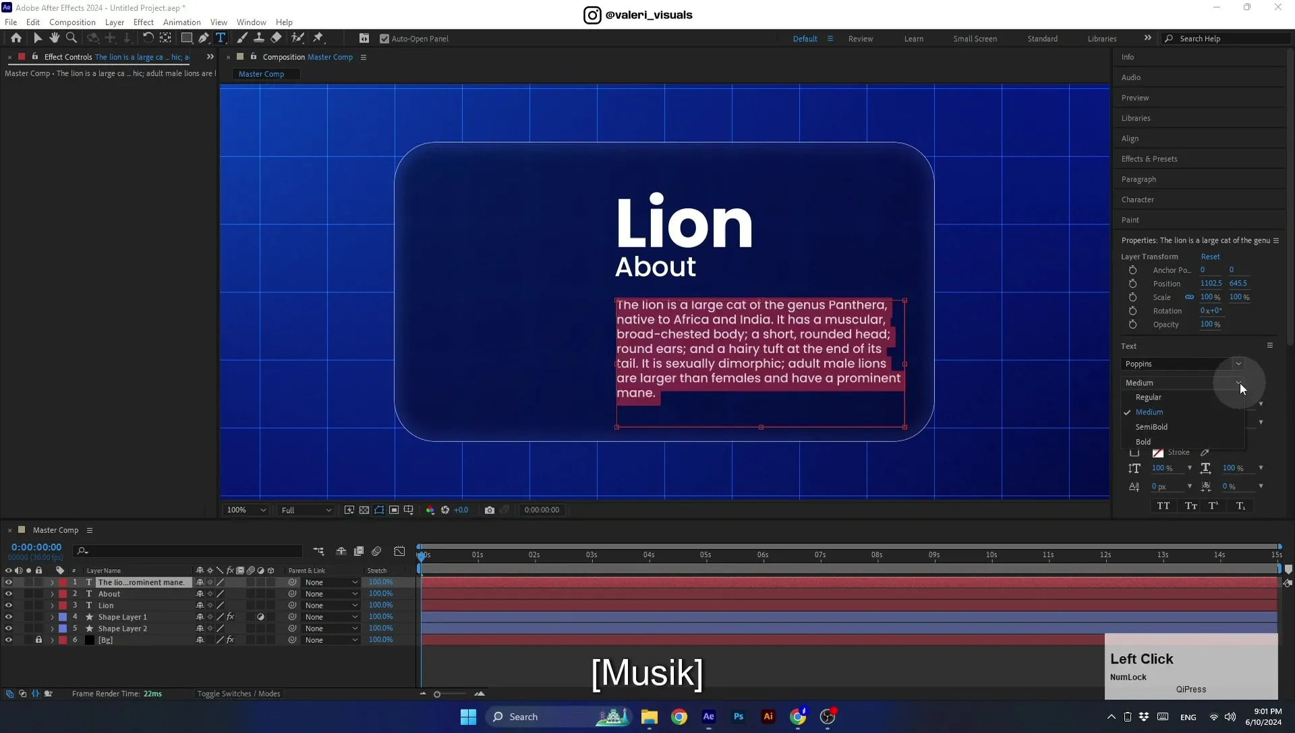1295x733 pixels.
Task: Select the Zoom tool magnifier
Action: 71,38
